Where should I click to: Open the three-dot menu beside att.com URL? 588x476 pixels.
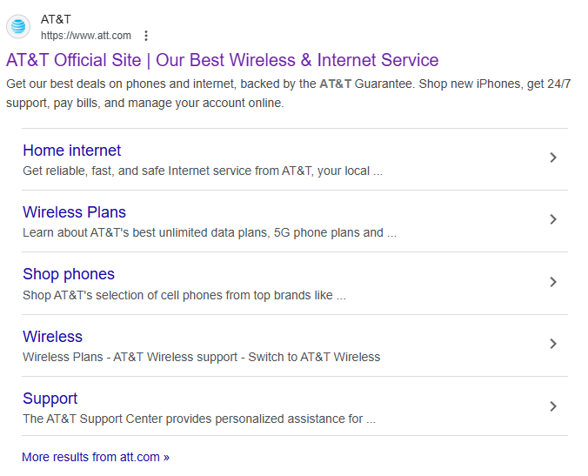(146, 36)
